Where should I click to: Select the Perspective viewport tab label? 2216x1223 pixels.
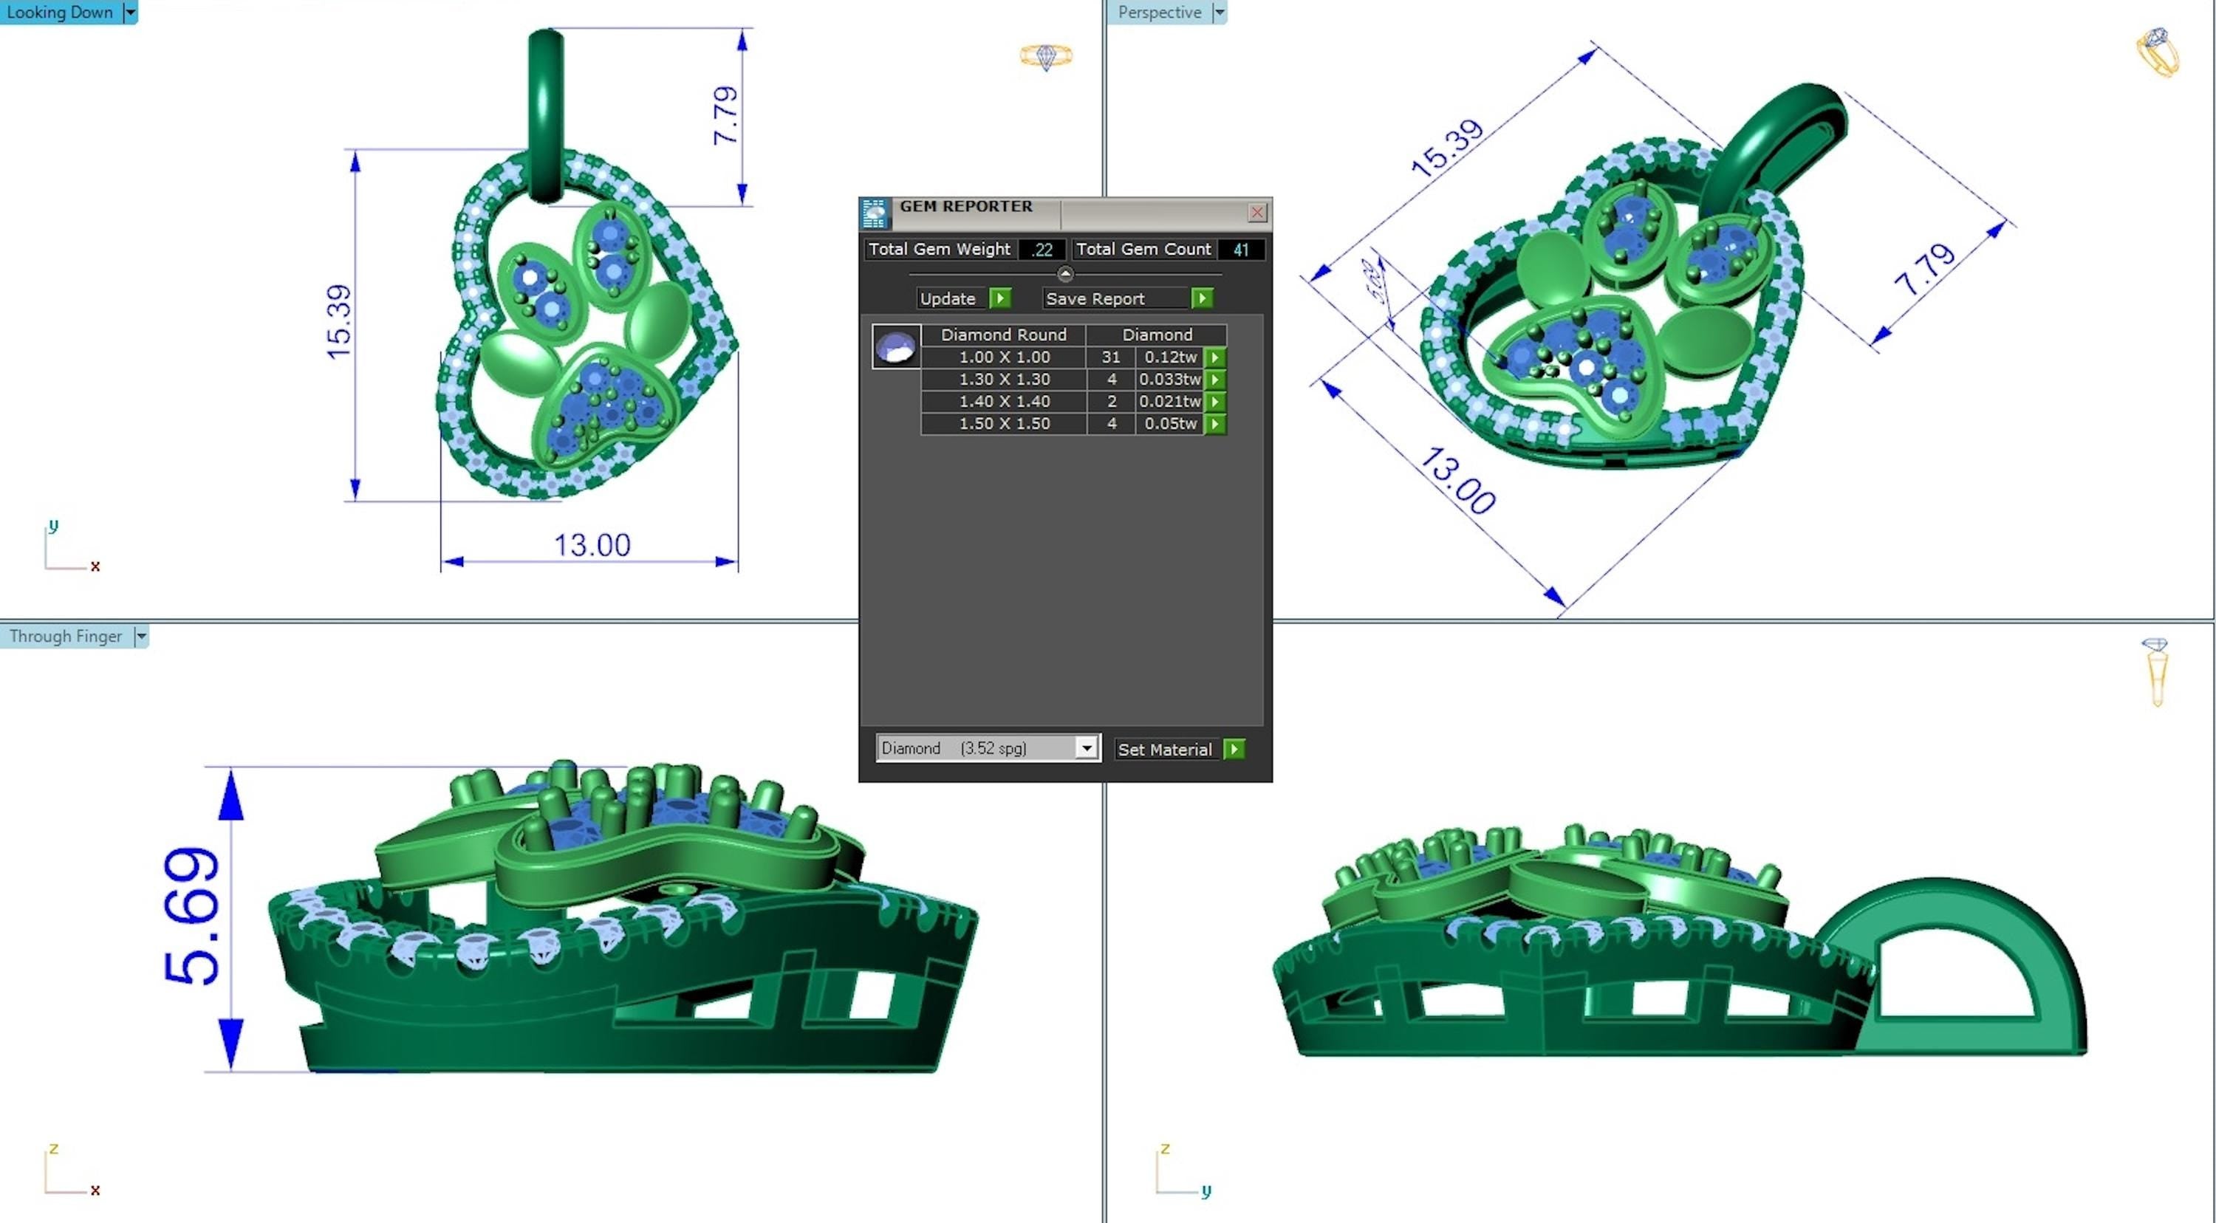(x=1159, y=12)
